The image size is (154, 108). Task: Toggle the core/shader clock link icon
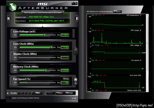click(76, 51)
